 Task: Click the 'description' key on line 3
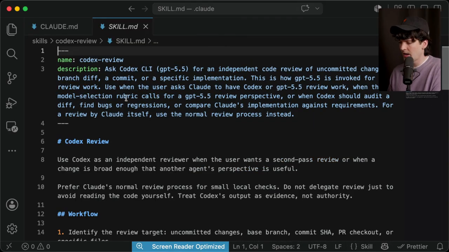(x=78, y=69)
